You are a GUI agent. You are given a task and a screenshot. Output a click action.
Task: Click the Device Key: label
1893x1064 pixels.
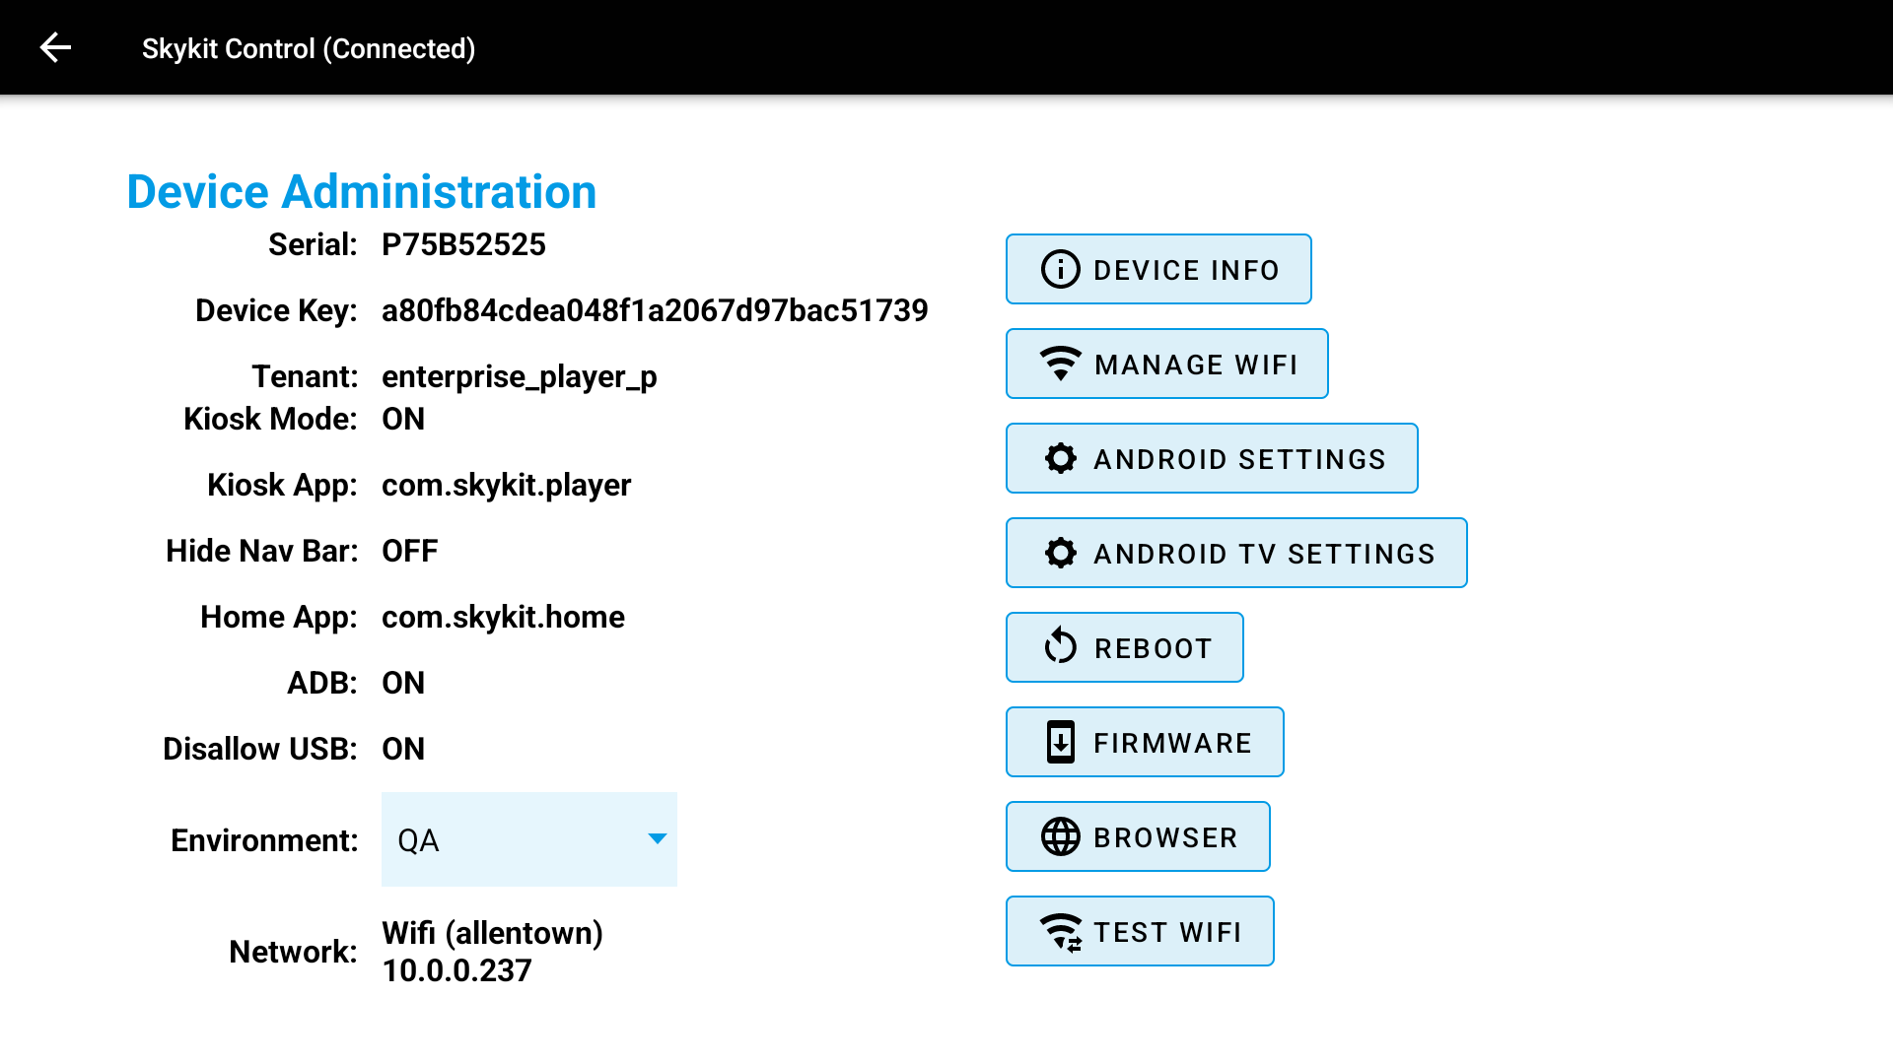276,311
